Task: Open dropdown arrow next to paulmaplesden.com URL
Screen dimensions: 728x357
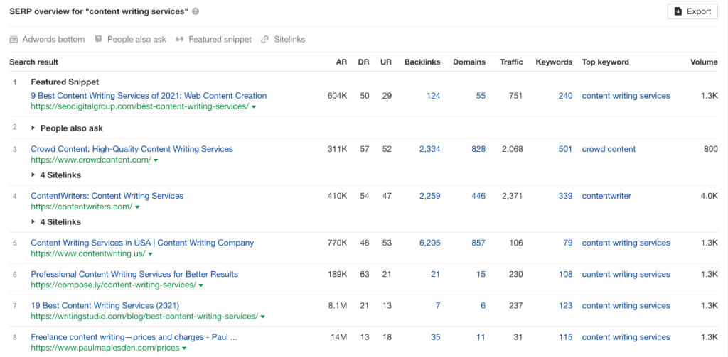Action: [x=184, y=348]
